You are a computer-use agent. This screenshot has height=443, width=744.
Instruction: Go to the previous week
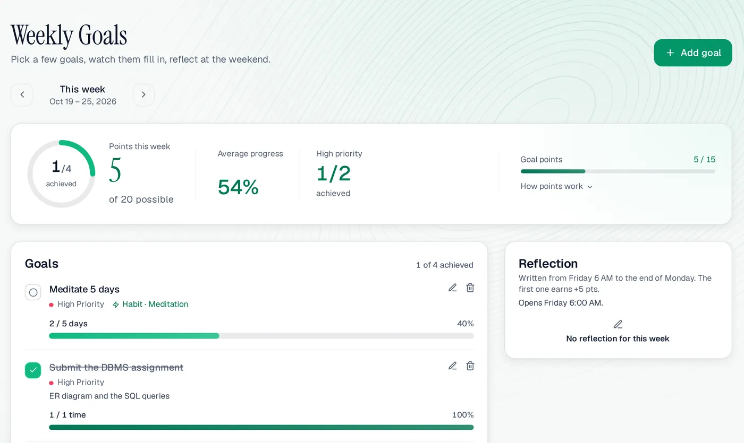(x=22, y=94)
